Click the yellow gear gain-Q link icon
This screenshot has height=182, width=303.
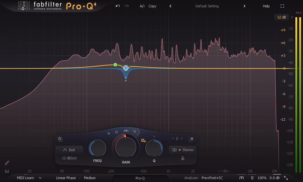tap(144, 140)
